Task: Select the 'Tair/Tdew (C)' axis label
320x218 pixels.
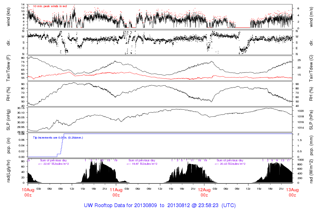Action: coord(311,69)
